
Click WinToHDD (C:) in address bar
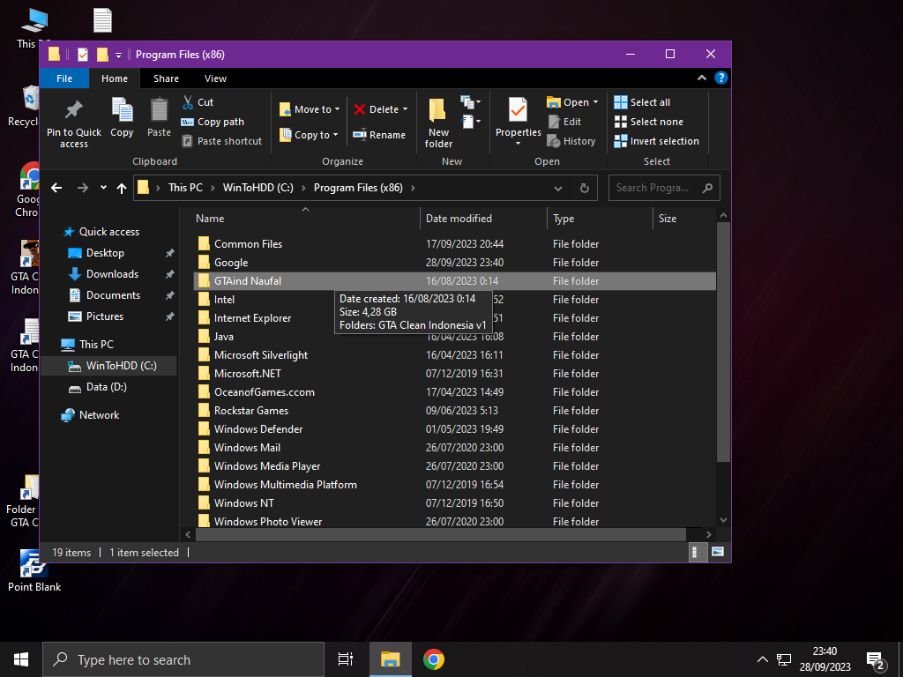point(258,188)
